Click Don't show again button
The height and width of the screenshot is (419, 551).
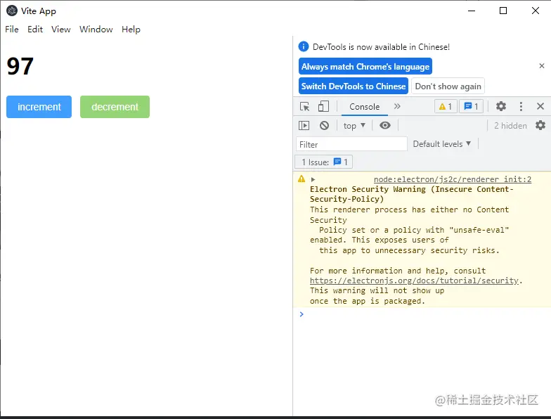[x=448, y=86]
